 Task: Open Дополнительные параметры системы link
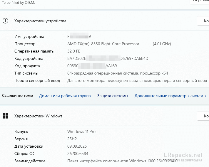pyautogui.click(x=170, y=96)
